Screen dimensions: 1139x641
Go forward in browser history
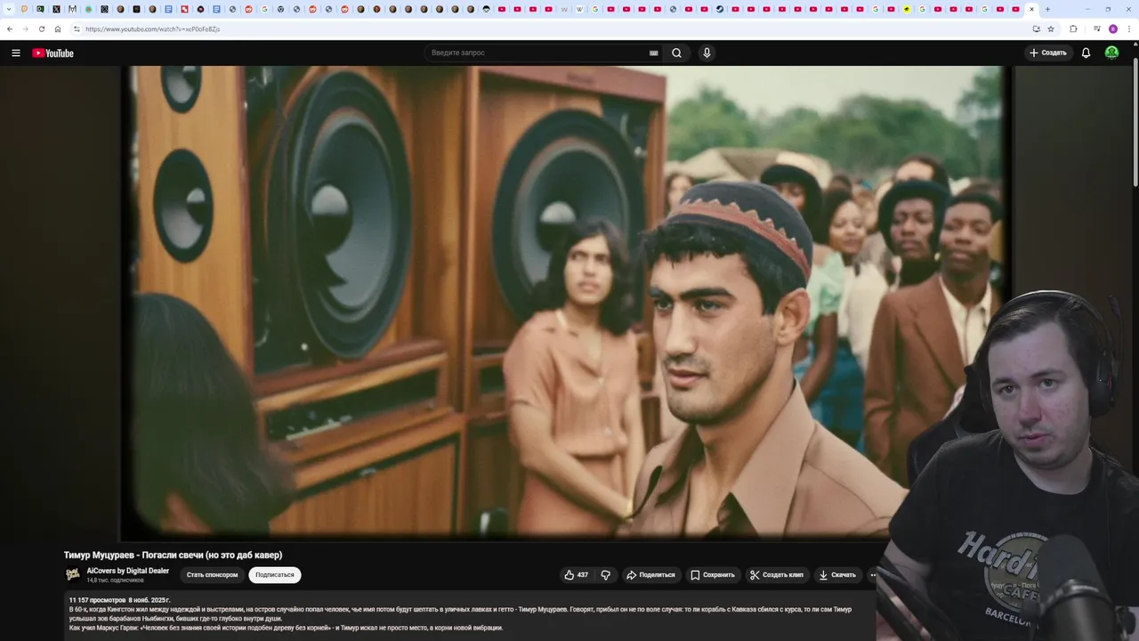[26, 28]
